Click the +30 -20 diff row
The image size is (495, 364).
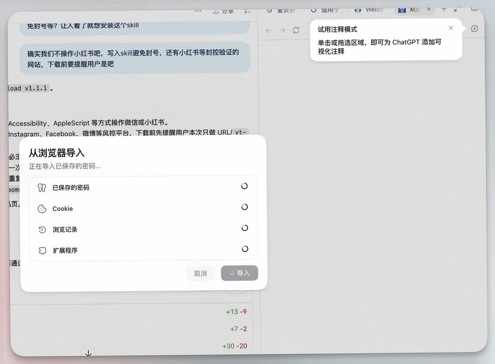tap(235, 346)
